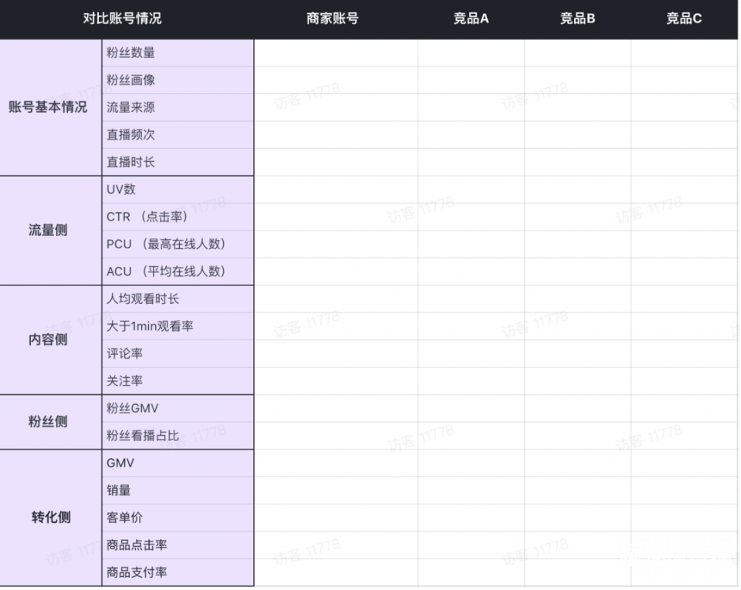Click the PCU (最高在线人数) row label
This screenshot has width=741, height=590.
coord(177,244)
